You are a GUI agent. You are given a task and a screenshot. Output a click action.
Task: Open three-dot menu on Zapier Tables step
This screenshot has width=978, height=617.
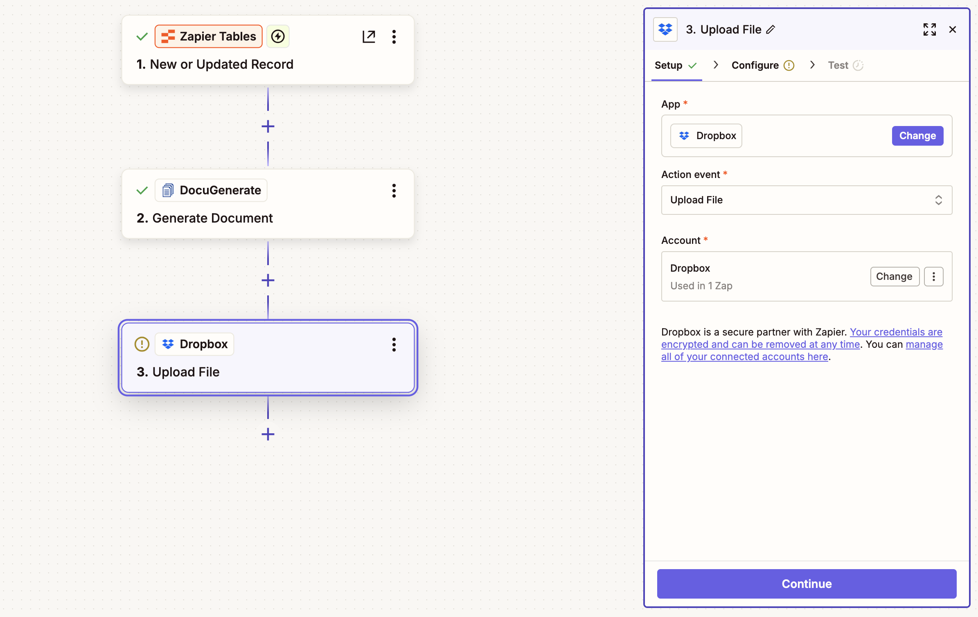[394, 36]
